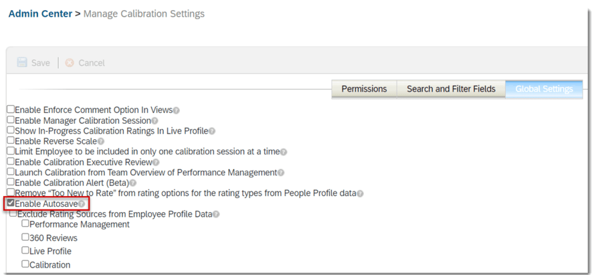Open help icon next to Enable Autosave
The image size is (596, 275).
tap(82, 203)
